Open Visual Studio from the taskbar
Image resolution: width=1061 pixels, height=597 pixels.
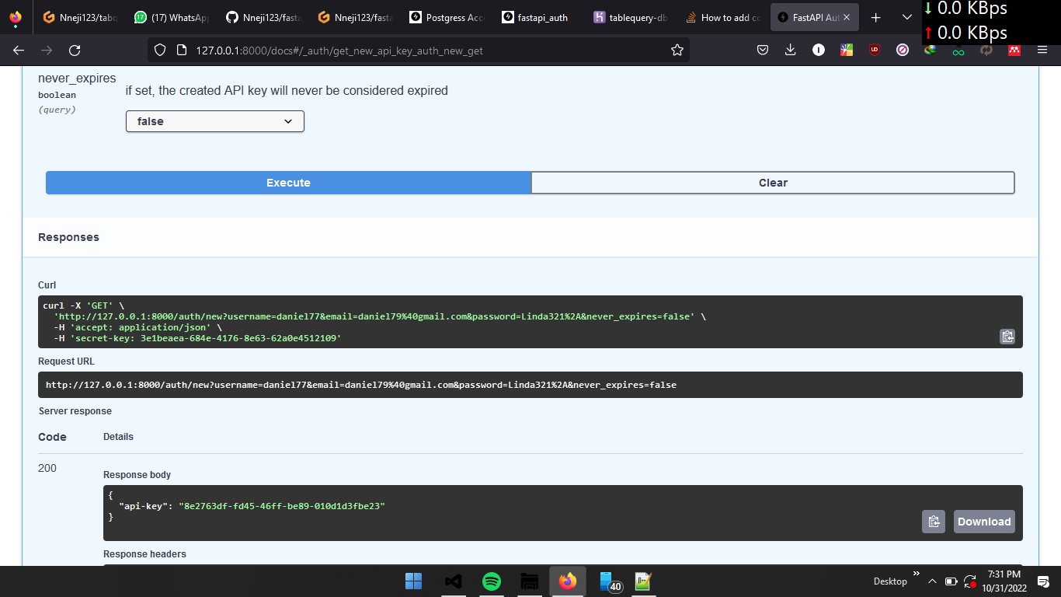tap(454, 581)
